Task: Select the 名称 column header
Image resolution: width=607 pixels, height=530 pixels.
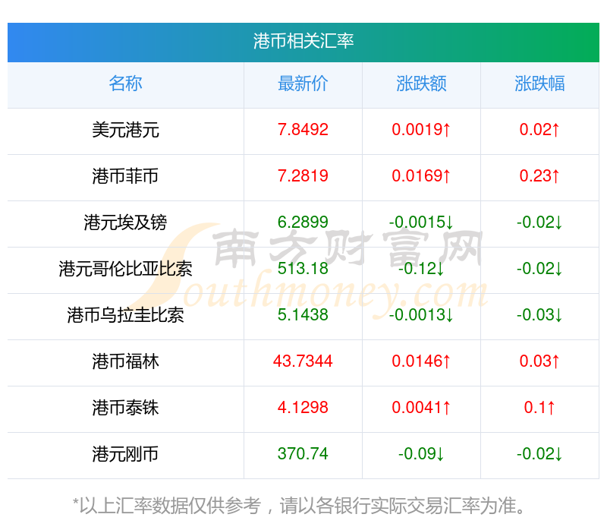Action: 125,84
